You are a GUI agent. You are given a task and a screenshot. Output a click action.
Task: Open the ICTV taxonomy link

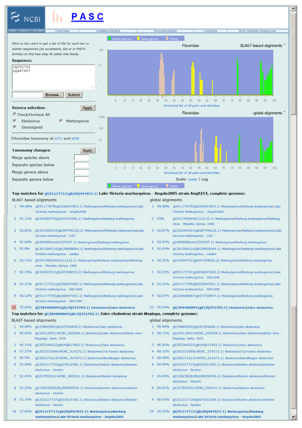pyautogui.click(x=58, y=138)
